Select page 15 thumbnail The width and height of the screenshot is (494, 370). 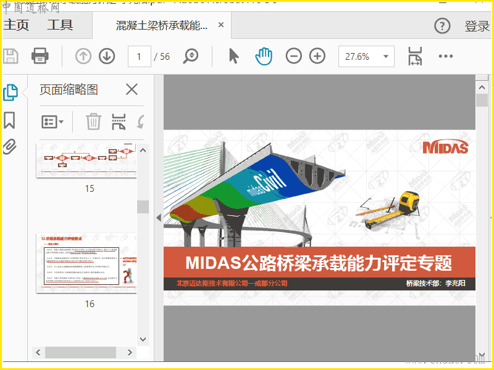pyautogui.click(x=86, y=161)
